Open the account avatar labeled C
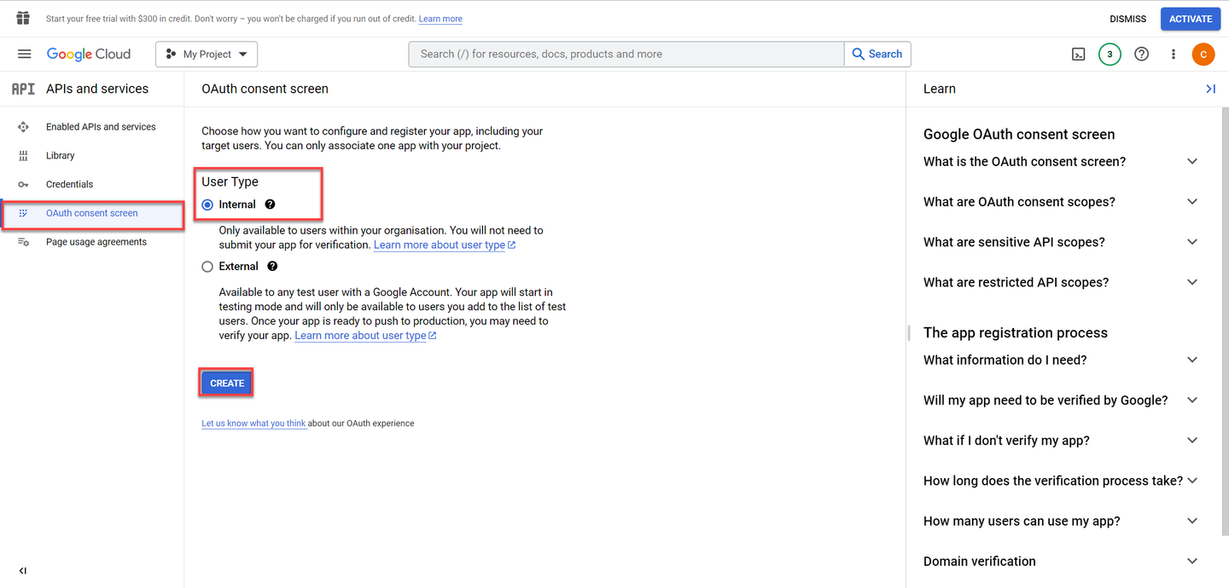1229x588 pixels. (x=1203, y=55)
